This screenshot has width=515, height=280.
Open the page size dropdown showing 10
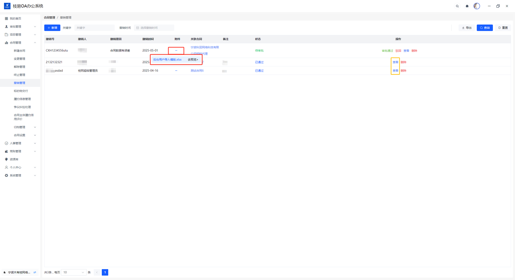click(74, 272)
